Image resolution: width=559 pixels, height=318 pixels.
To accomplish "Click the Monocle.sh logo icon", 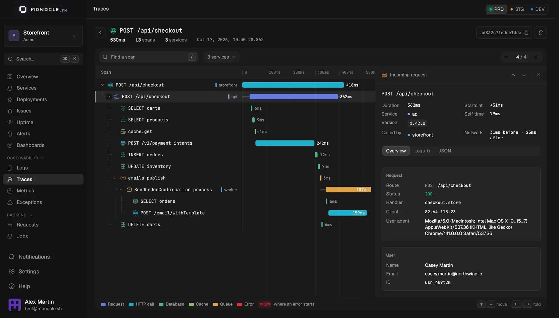I will [x=23, y=9].
